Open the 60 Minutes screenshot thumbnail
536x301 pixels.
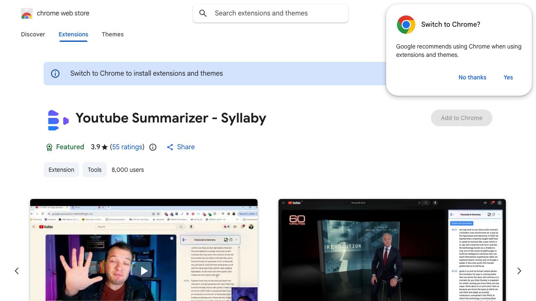(392, 250)
